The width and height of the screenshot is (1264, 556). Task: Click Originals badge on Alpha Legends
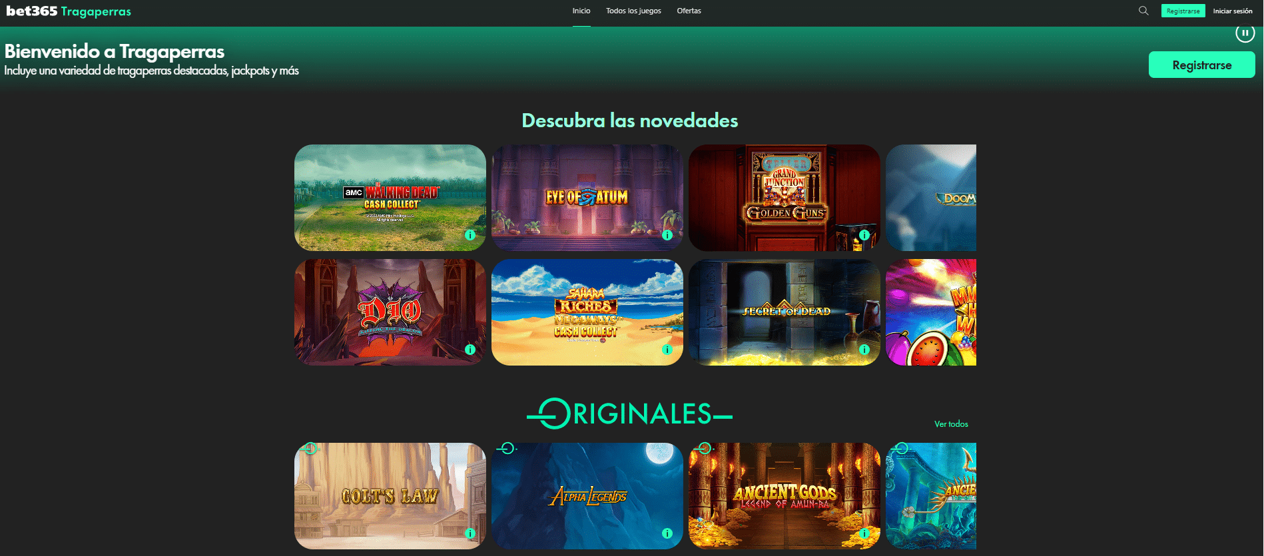click(507, 449)
